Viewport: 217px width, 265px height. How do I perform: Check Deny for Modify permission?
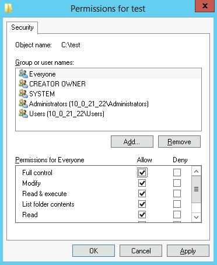[x=177, y=183]
